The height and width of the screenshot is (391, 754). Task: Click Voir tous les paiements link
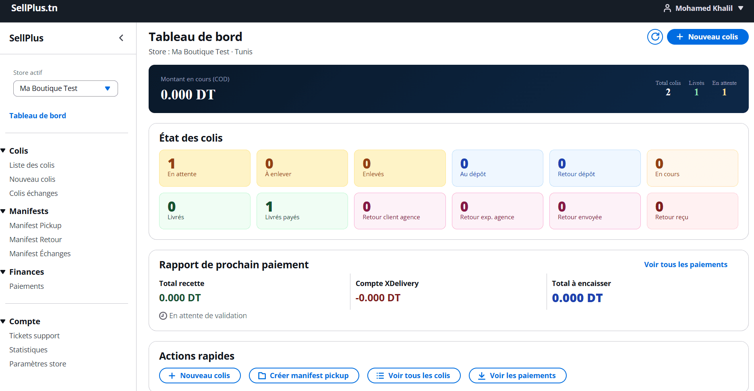[x=686, y=265]
